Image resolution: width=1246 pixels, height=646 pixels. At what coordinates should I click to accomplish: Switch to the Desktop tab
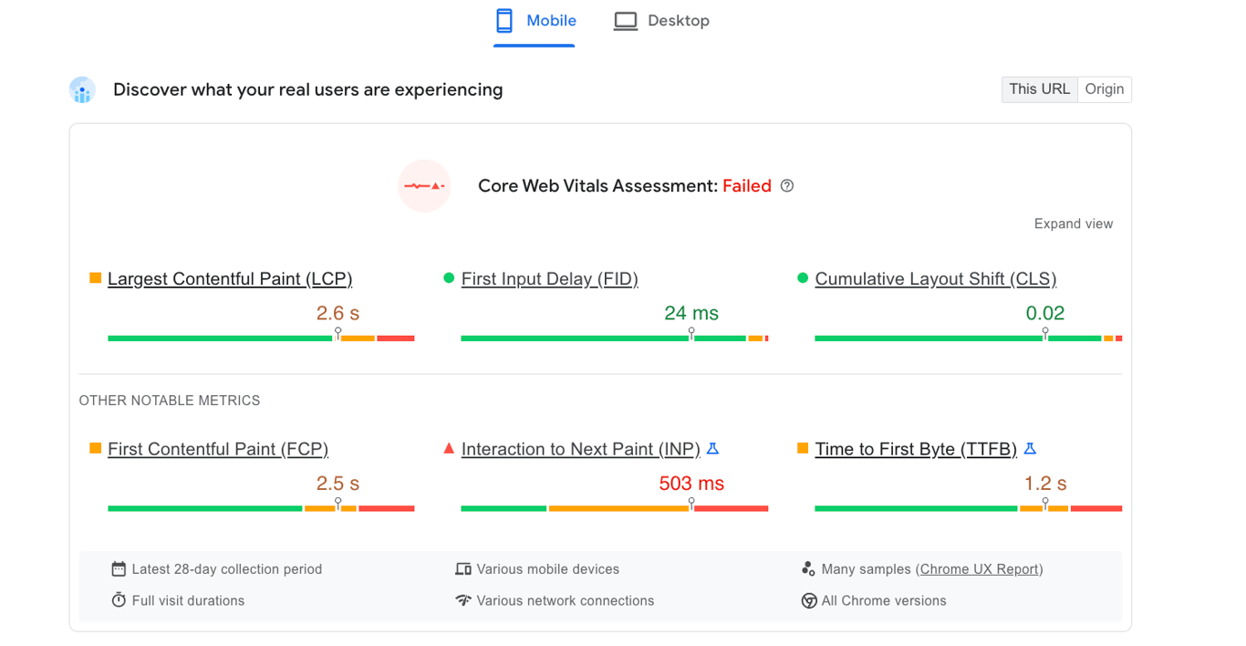(661, 20)
